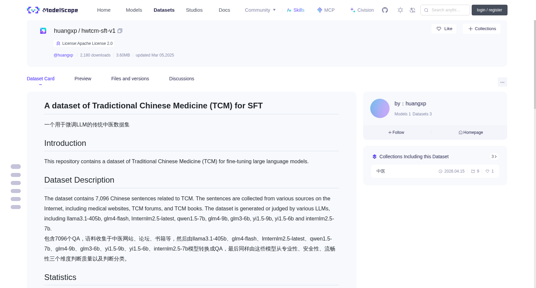Click the Follow plus icon
Screen dimensions: 536x288
coord(390,132)
